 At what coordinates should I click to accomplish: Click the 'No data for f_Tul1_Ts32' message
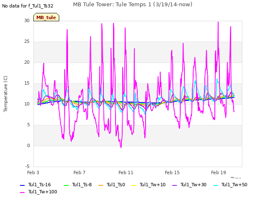pyautogui.click(x=28, y=6)
